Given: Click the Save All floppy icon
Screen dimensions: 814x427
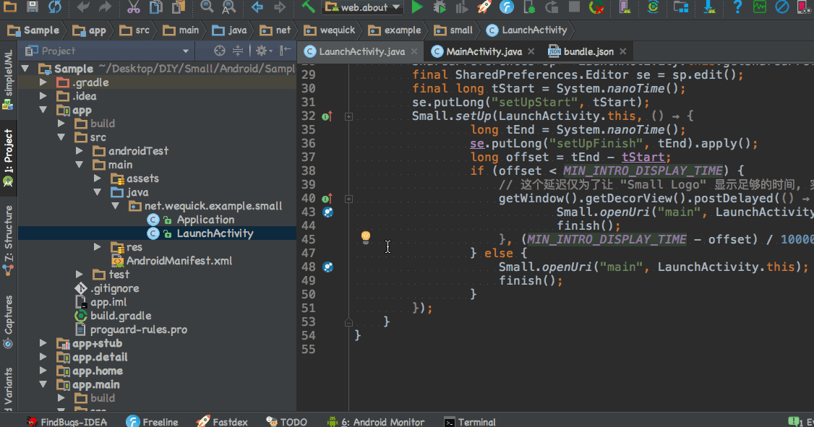Looking at the screenshot, I should [33, 7].
